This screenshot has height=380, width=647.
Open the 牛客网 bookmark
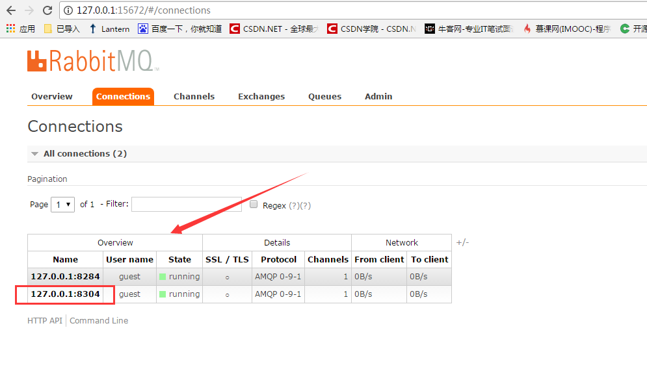[x=469, y=29]
